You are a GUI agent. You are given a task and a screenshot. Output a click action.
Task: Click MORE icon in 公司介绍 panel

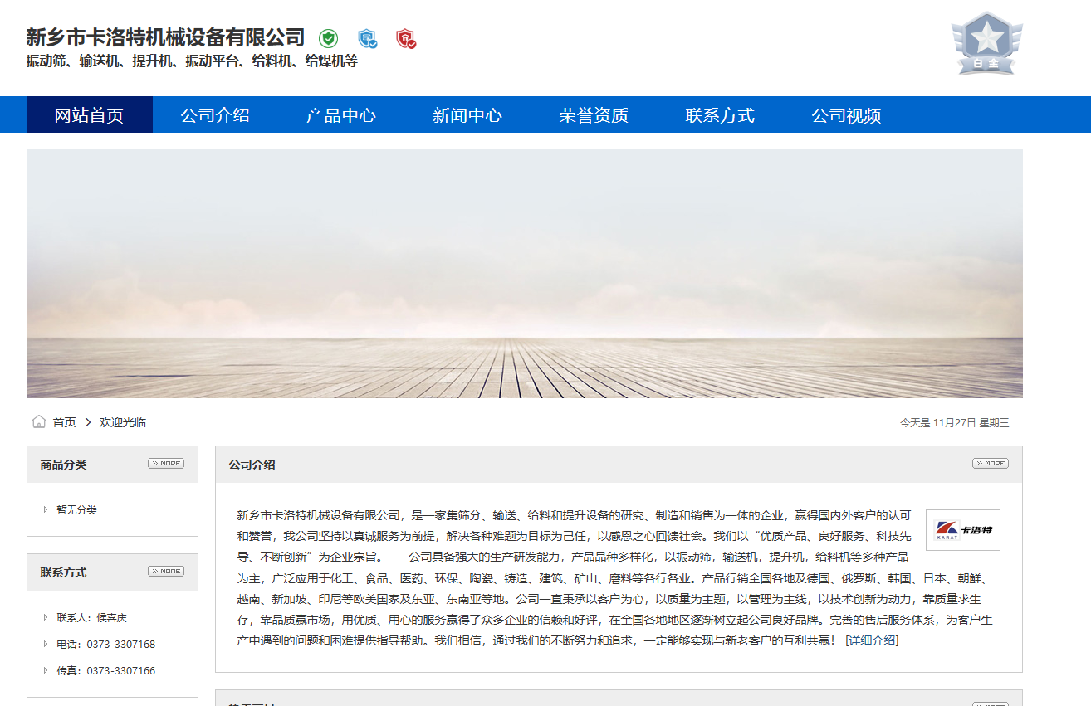[990, 464]
